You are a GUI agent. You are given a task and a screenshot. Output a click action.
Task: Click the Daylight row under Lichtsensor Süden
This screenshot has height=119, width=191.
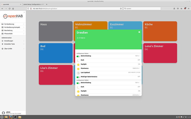[109, 91]
